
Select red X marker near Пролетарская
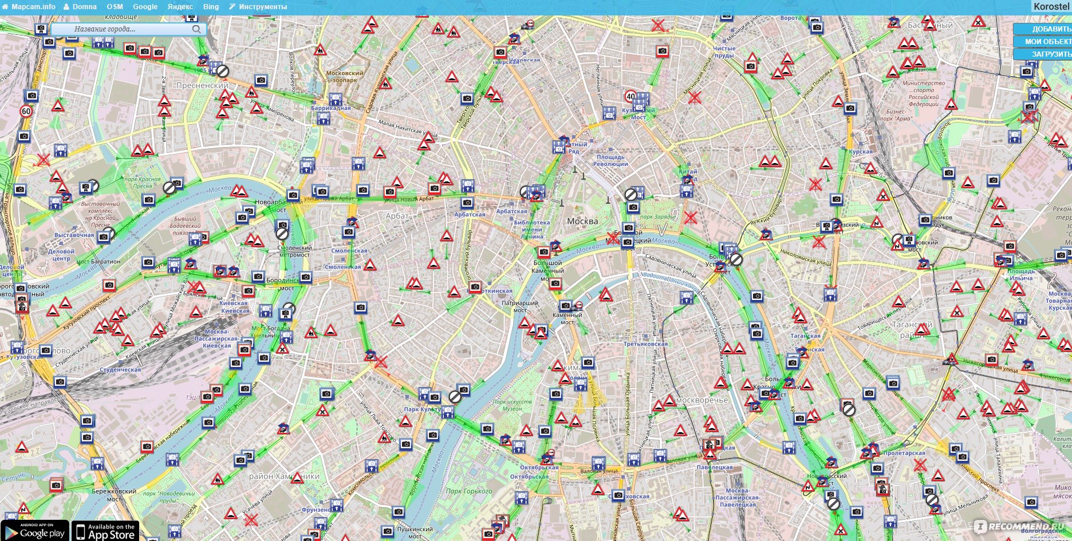[920, 465]
